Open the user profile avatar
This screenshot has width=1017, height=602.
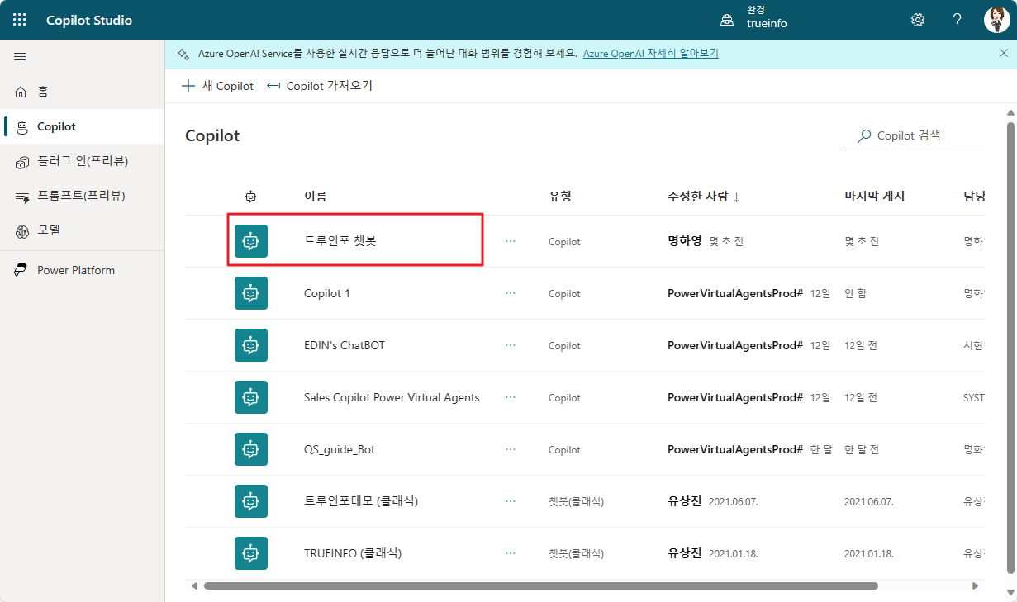[x=996, y=20]
